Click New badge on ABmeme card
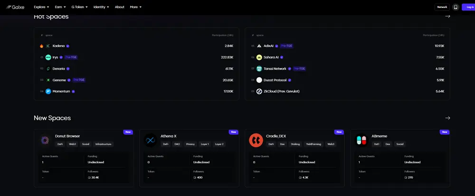 click(445, 132)
